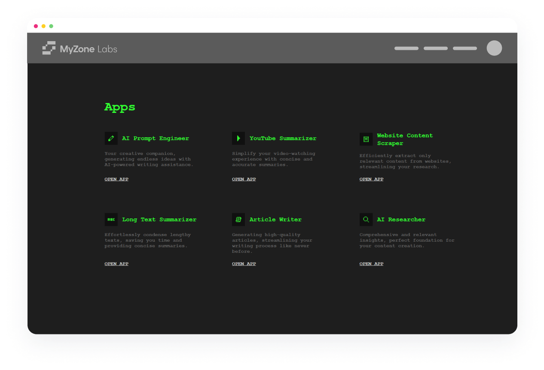
Task: Click the Article Writer document icon
Action: (x=238, y=219)
